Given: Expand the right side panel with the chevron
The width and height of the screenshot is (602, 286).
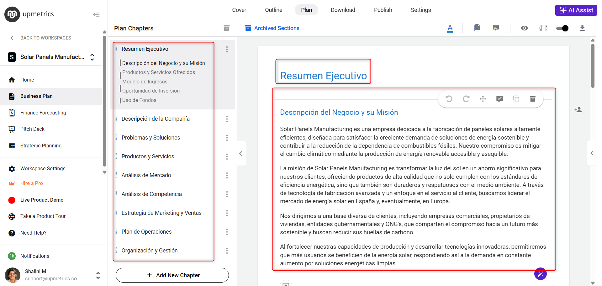Looking at the screenshot, I should tap(592, 153).
